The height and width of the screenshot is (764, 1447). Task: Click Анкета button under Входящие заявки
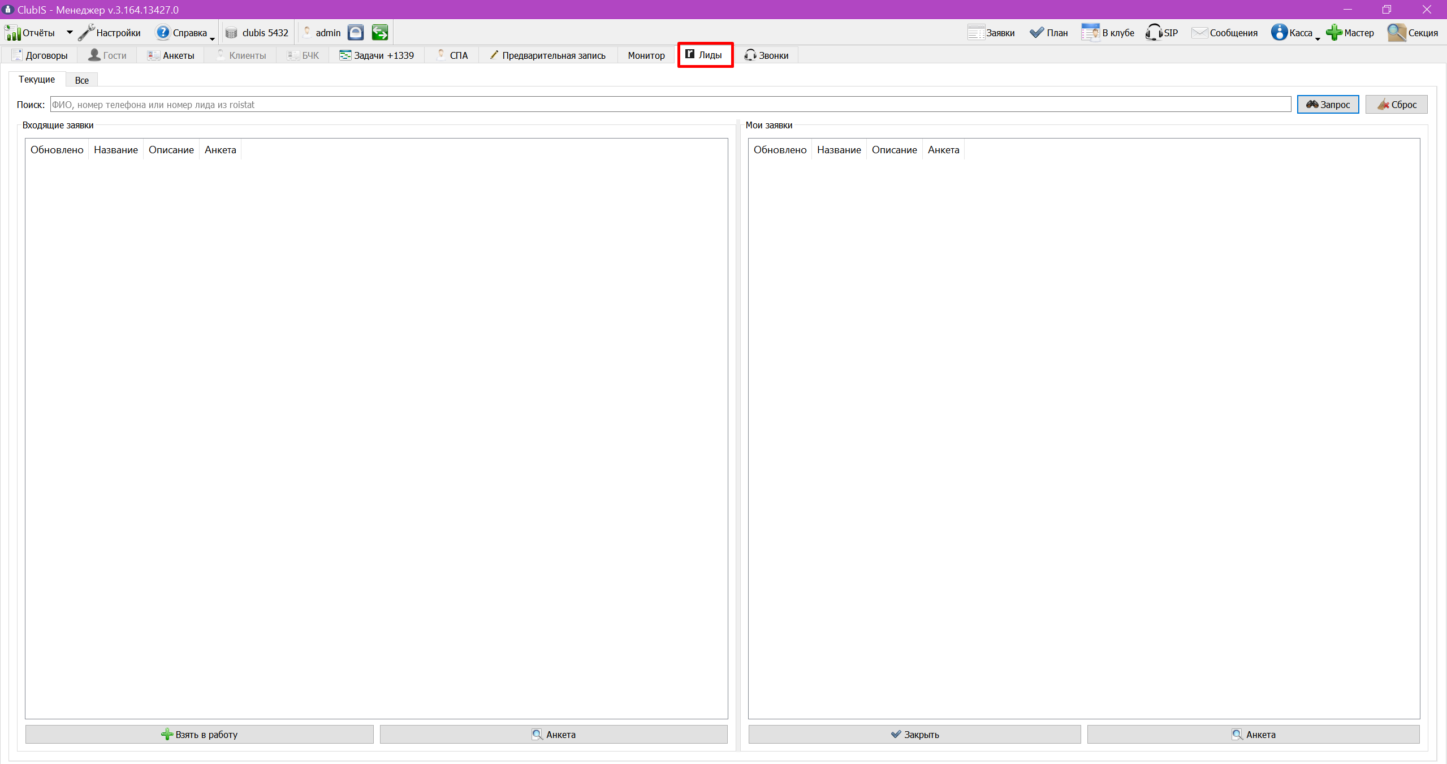point(554,734)
